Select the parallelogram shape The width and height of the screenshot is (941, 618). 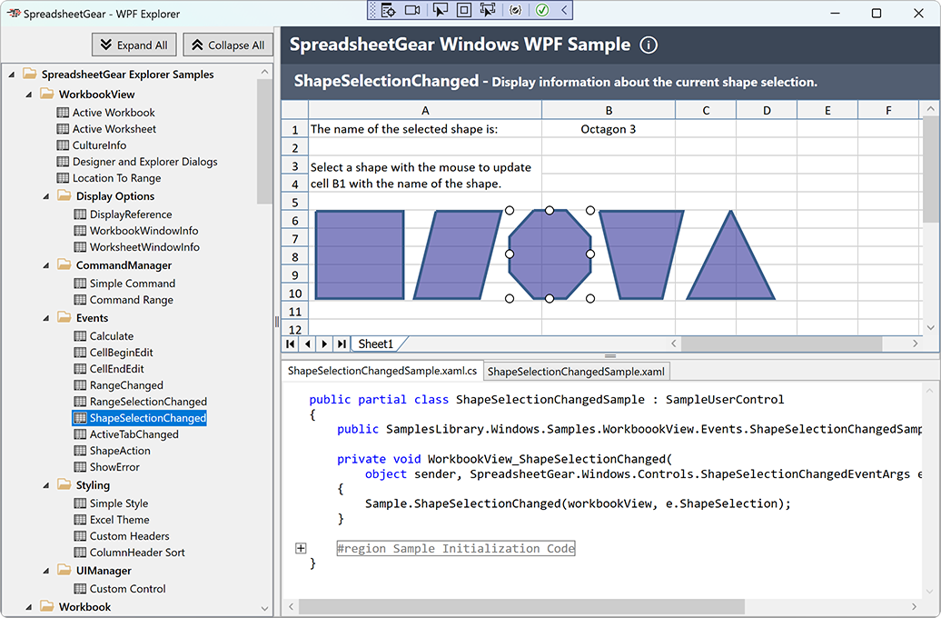pyautogui.click(x=458, y=254)
